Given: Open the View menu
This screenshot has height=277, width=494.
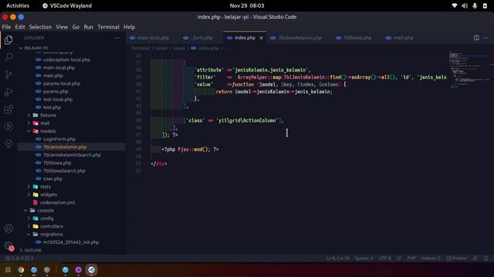Looking at the screenshot, I should coord(62,27).
